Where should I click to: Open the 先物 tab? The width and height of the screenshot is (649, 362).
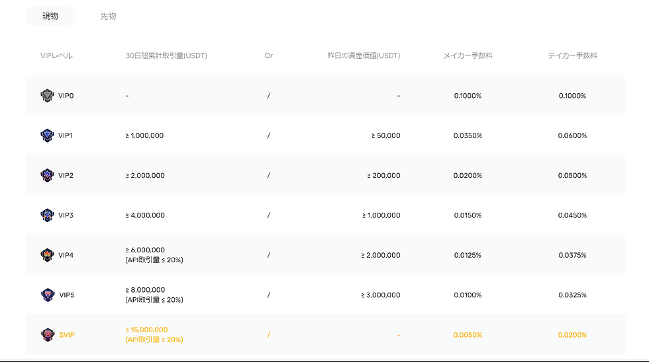click(x=108, y=16)
